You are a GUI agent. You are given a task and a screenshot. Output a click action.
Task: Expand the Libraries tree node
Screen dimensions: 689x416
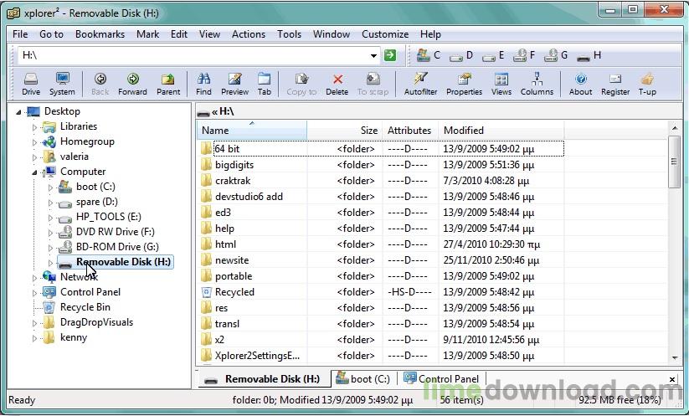coord(35,127)
